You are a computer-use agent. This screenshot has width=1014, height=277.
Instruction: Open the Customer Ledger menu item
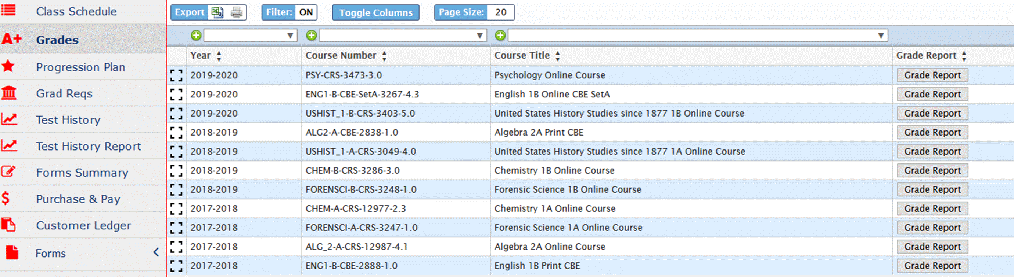pos(83,225)
